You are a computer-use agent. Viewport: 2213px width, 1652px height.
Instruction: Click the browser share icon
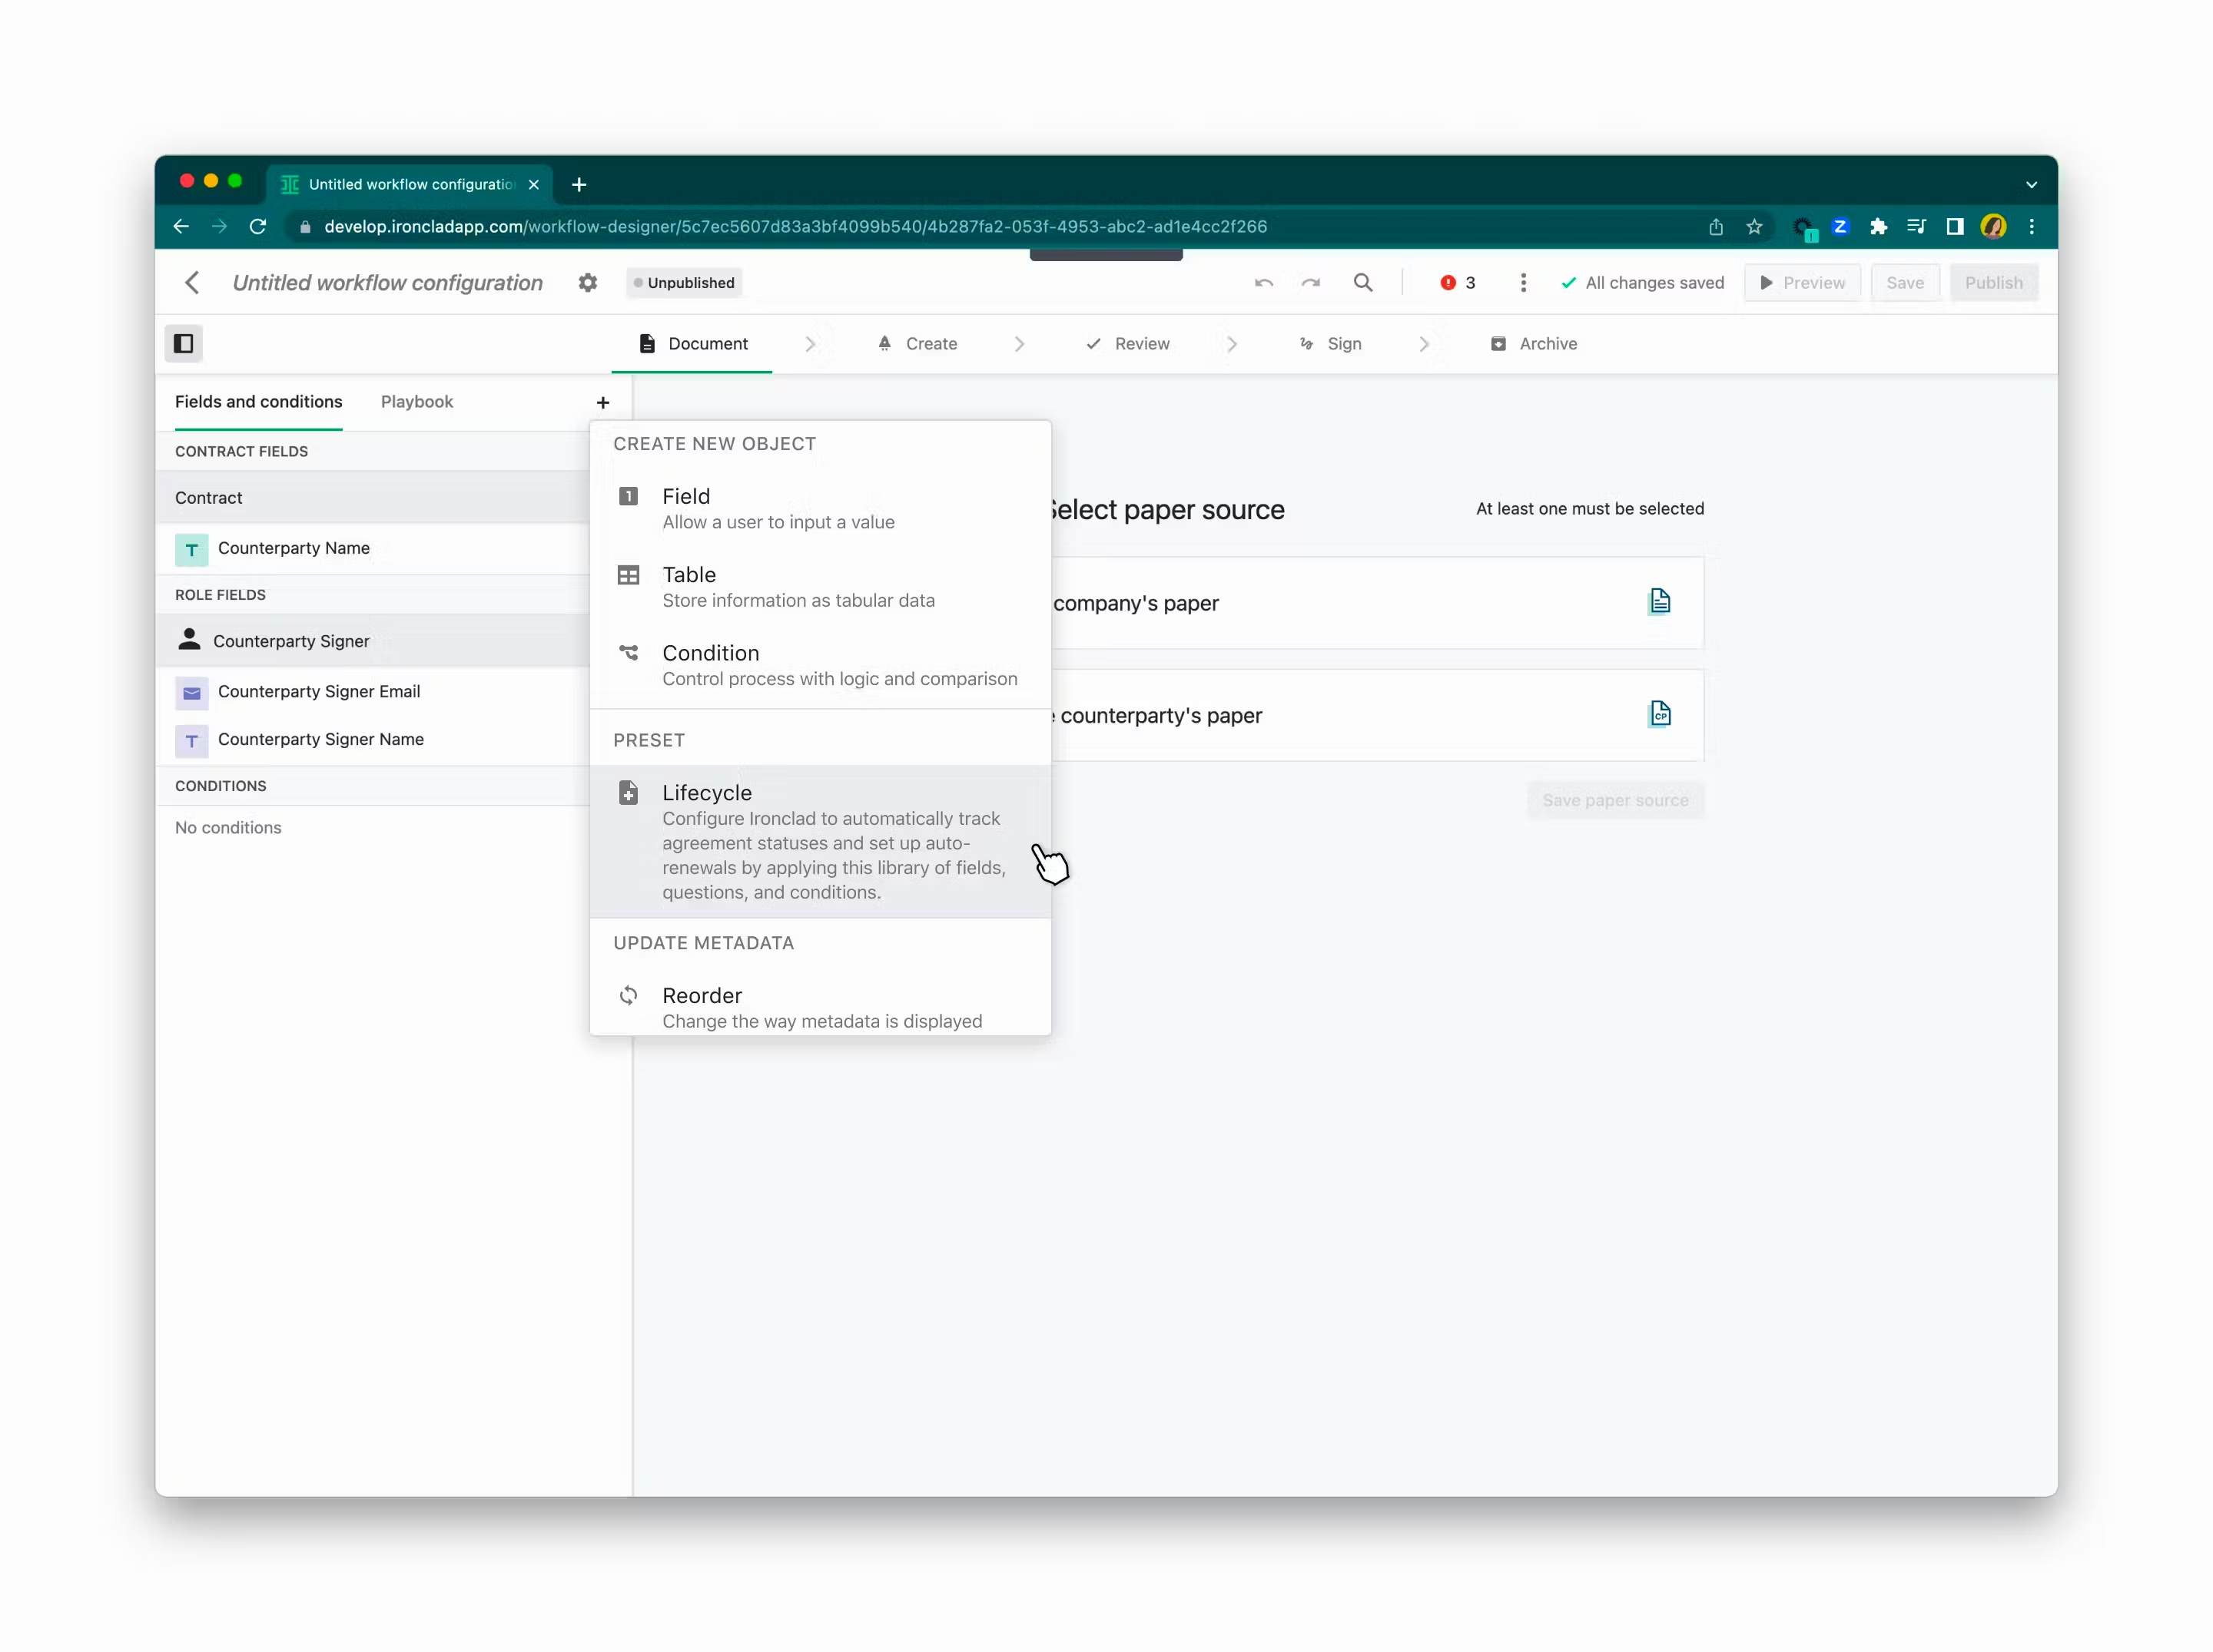pyautogui.click(x=1716, y=227)
